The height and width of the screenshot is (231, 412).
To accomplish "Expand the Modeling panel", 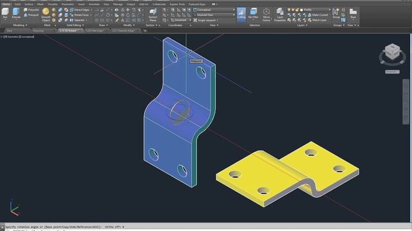I will 20,25.
